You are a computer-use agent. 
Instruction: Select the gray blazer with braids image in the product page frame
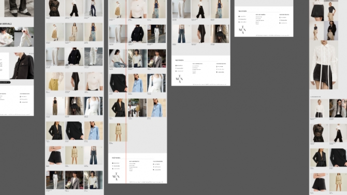338,108
